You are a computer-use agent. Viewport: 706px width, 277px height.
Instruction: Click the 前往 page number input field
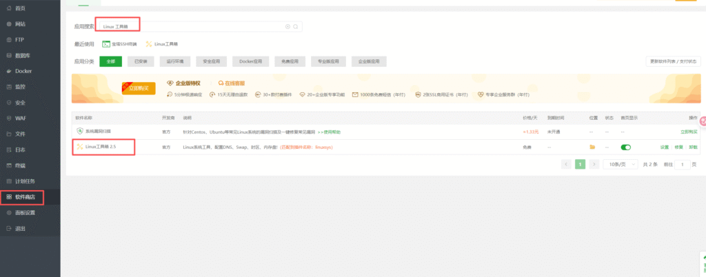coord(683,165)
